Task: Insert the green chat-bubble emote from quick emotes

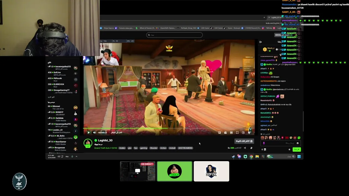Action: click(299, 138)
